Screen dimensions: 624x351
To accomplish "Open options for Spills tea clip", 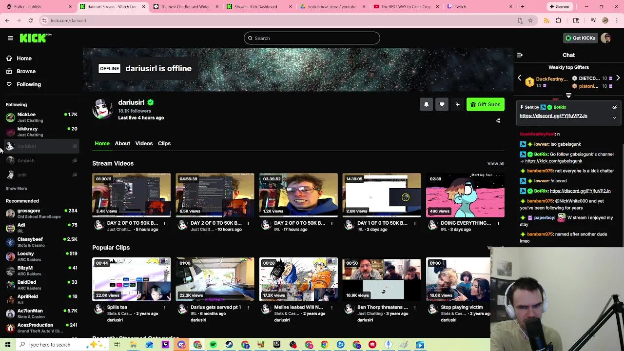I will 165,308.
